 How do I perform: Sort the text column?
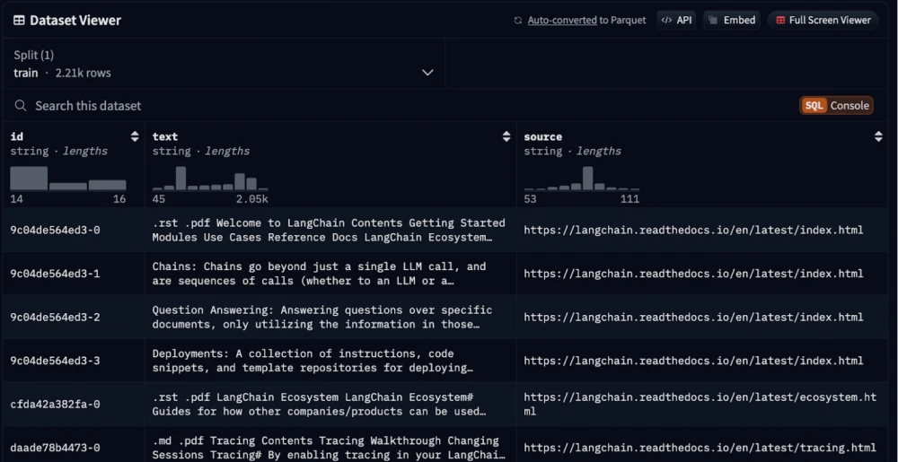click(x=506, y=136)
